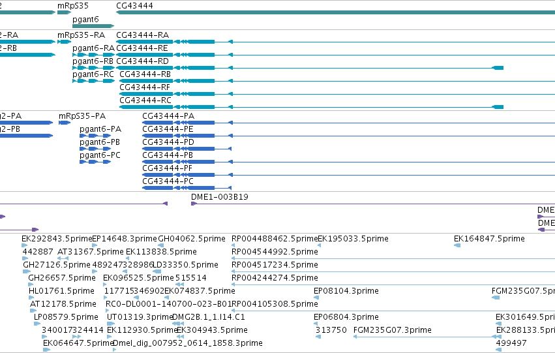Viewport: 555px width, 353px height.
Task: Select protein pgant6-PC
Action: [x=100, y=155]
